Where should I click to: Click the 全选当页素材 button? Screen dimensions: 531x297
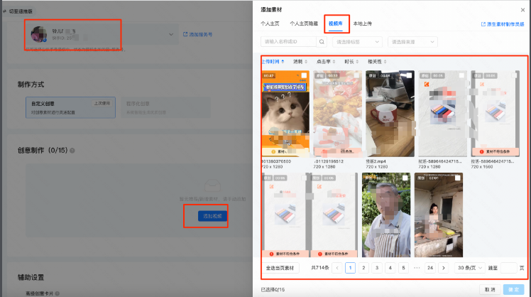coord(280,268)
